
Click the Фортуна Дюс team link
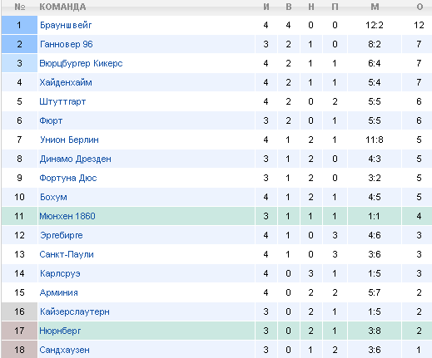pyautogui.click(x=68, y=178)
